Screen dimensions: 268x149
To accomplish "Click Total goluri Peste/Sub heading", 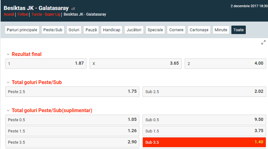I will pos(37,82).
